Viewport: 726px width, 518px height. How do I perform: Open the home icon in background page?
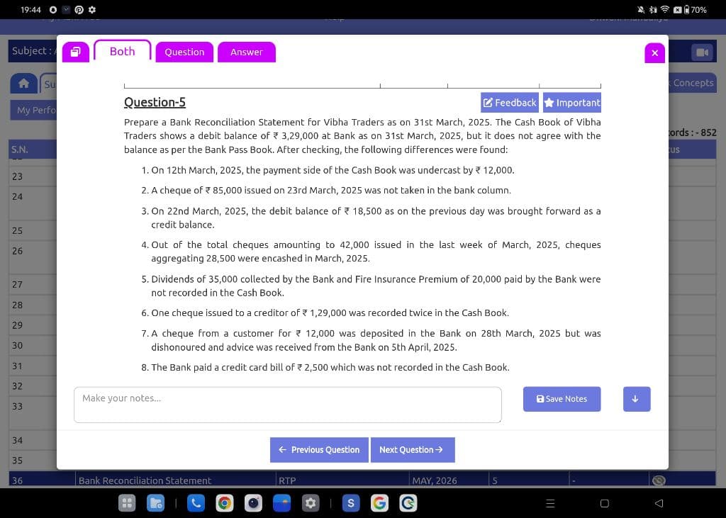[x=23, y=84]
